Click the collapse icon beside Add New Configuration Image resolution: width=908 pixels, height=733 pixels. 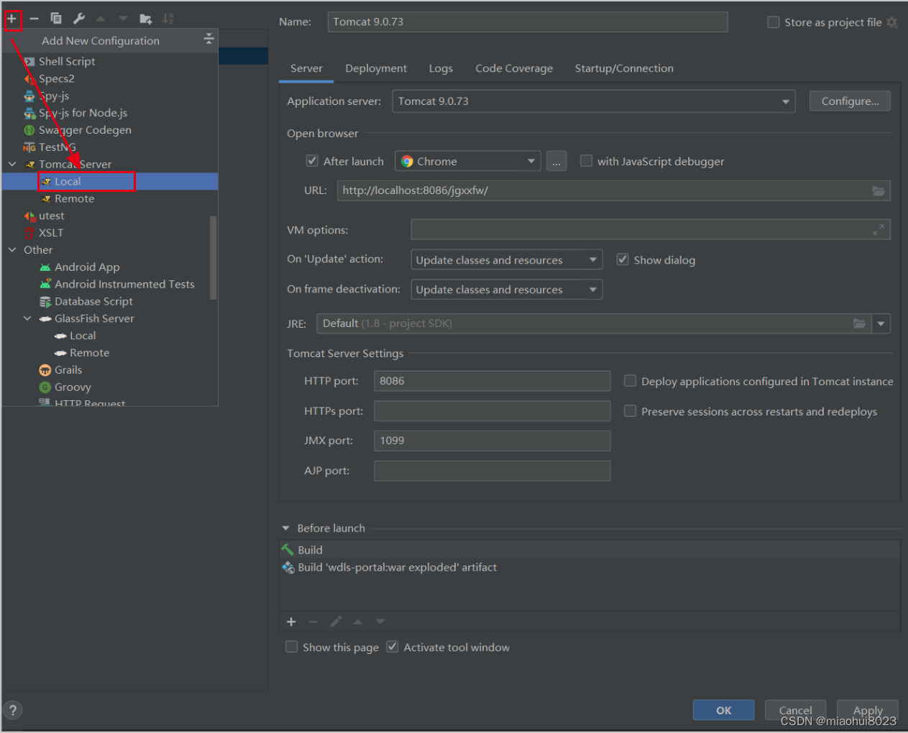point(208,39)
